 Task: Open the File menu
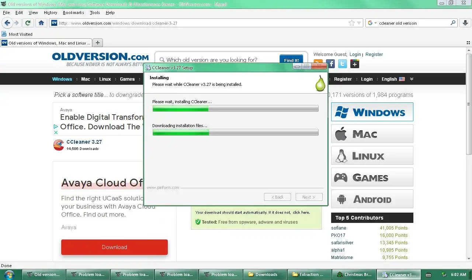click(x=6, y=13)
